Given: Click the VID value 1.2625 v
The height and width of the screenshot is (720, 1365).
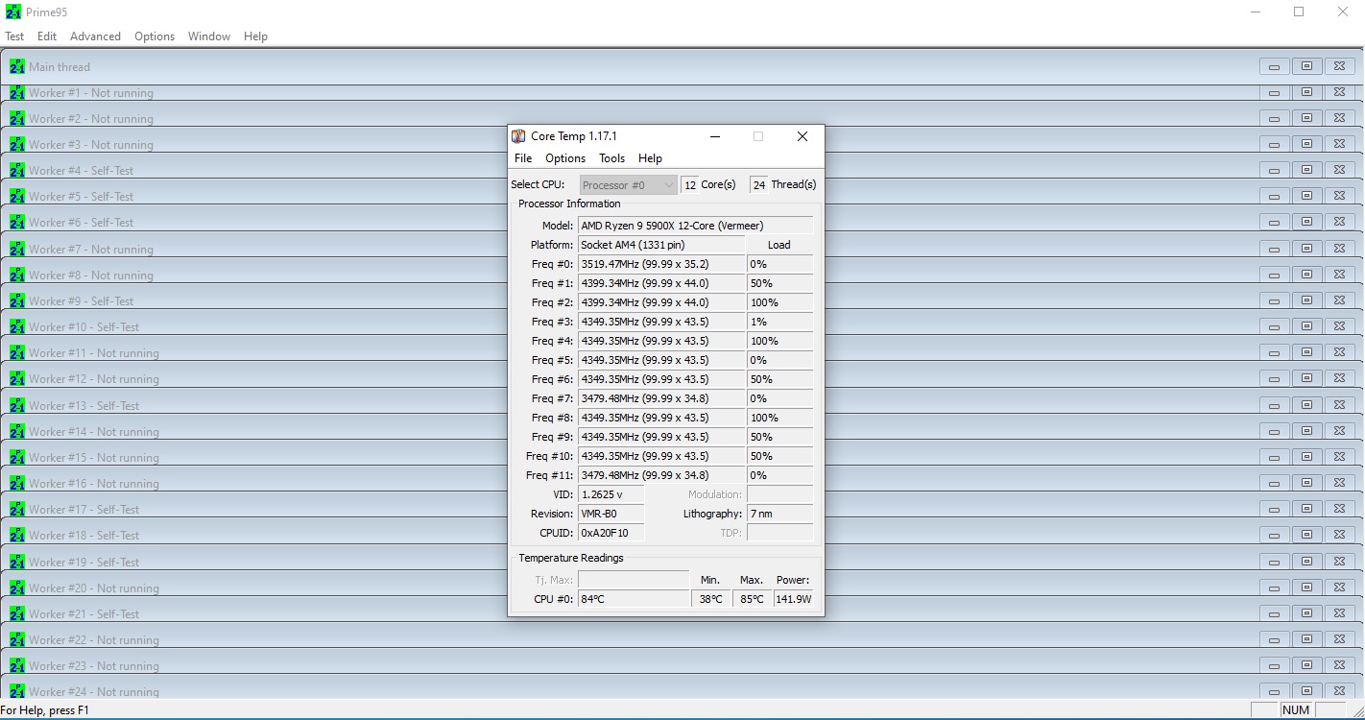Looking at the screenshot, I should [611, 494].
